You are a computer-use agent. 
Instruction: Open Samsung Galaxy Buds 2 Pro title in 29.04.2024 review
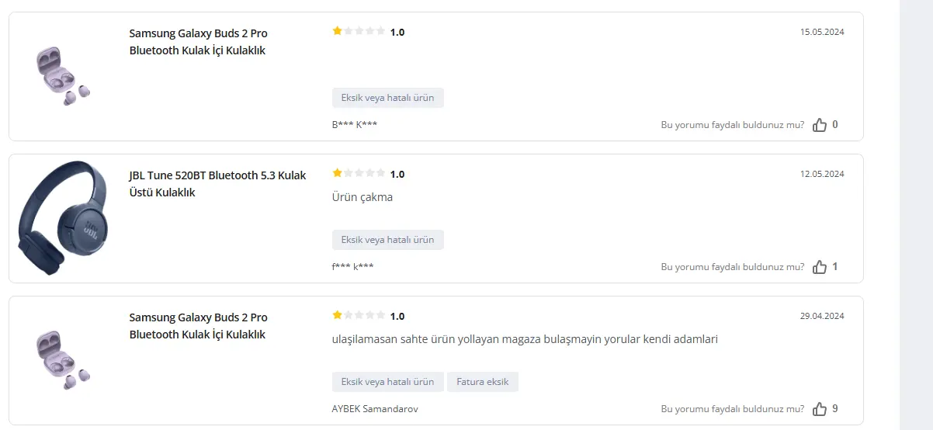pyautogui.click(x=198, y=326)
